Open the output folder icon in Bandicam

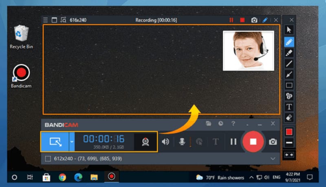point(208,123)
